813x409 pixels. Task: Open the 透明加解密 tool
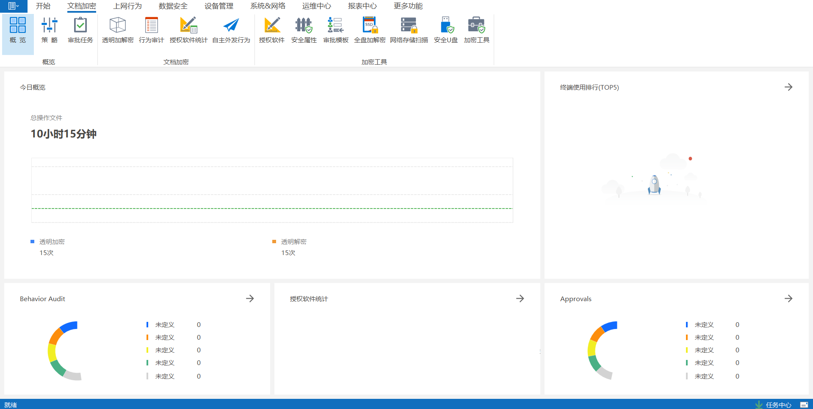pyautogui.click(x=118, y=30)
